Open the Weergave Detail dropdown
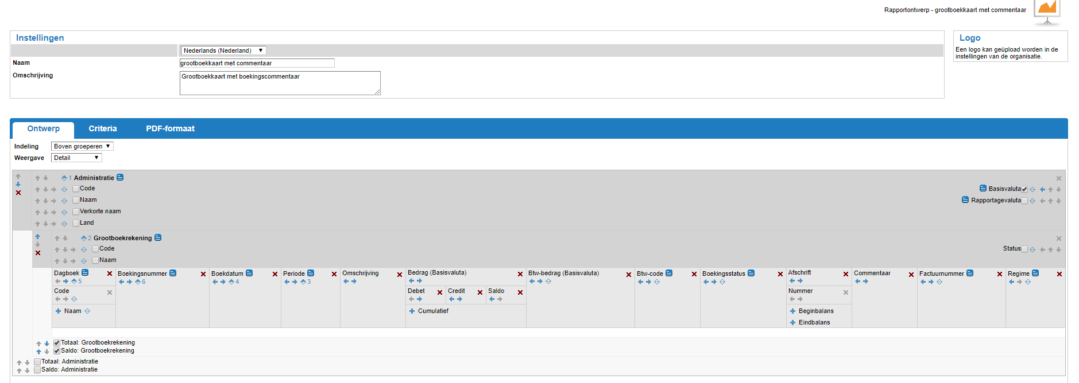The image size is (1079, 383). [76, 158]
